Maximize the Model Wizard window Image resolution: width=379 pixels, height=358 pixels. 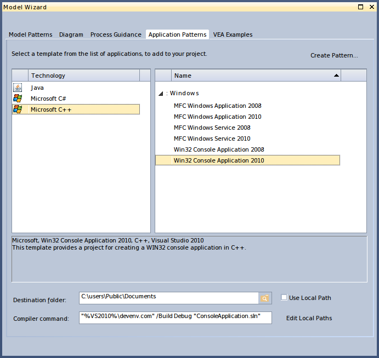tap(361, 7)
